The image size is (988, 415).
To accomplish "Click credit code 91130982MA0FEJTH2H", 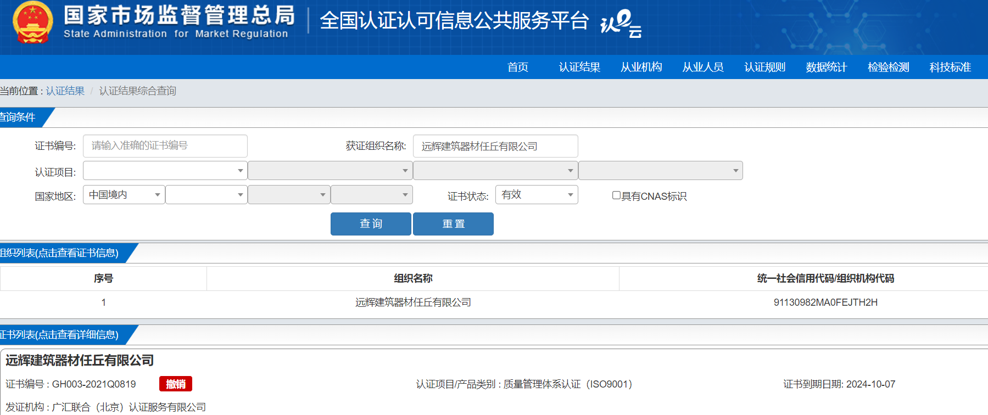I will (x=825, y=302).
